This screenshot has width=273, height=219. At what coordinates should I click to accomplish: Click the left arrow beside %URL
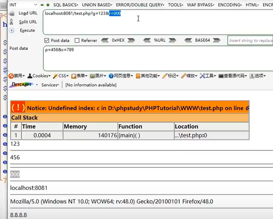point(147,40)
